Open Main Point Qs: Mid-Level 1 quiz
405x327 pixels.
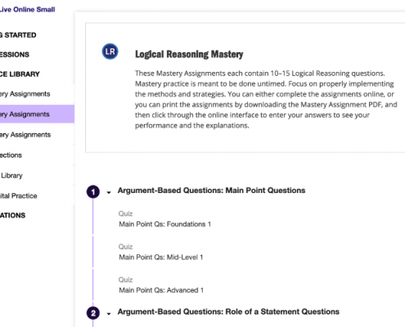161,257
